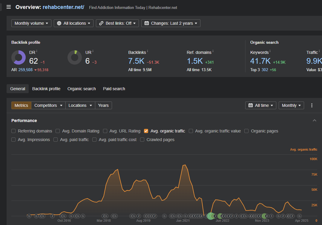Select the Years view button

point(103,105)
